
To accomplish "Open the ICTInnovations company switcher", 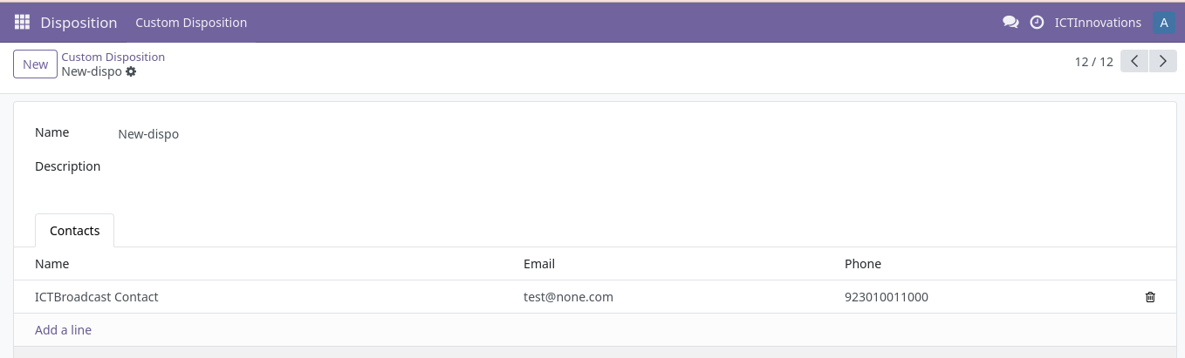I will (1098, 23).
